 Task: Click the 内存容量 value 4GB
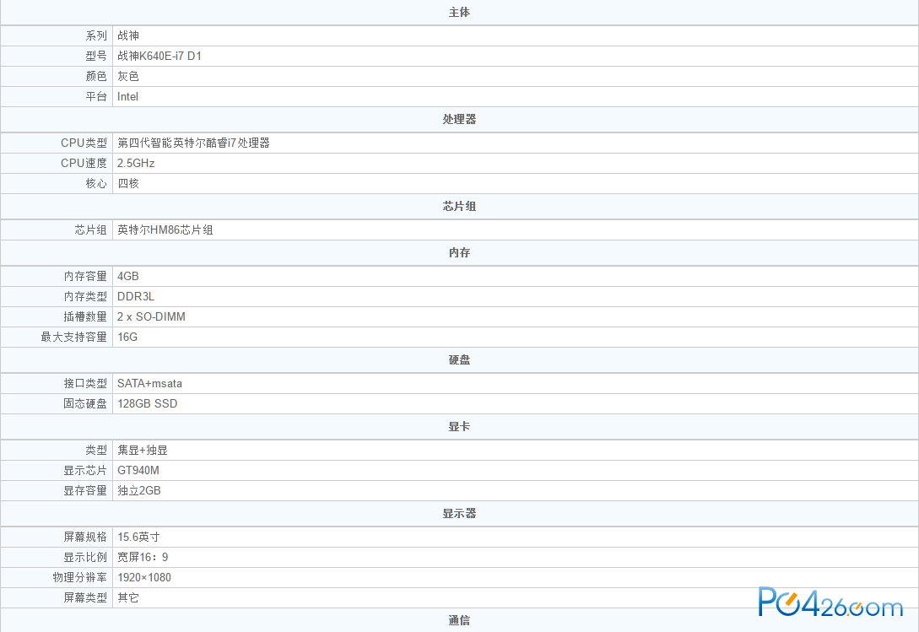(x=127, y=276)
